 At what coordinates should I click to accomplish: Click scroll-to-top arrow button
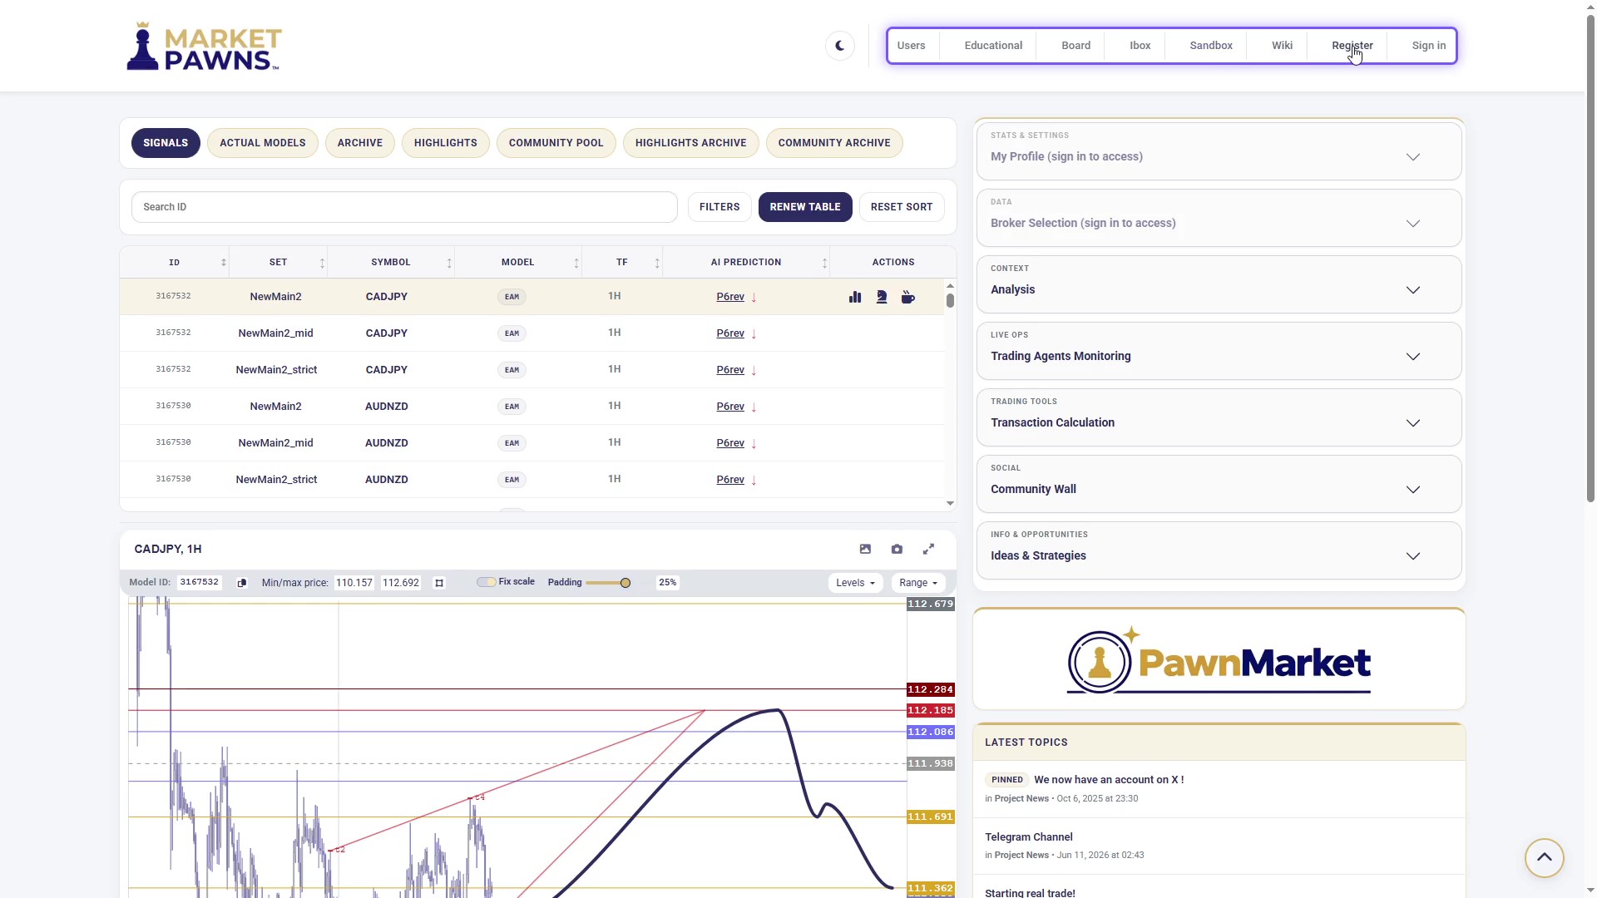click(x=1545, y=857)
